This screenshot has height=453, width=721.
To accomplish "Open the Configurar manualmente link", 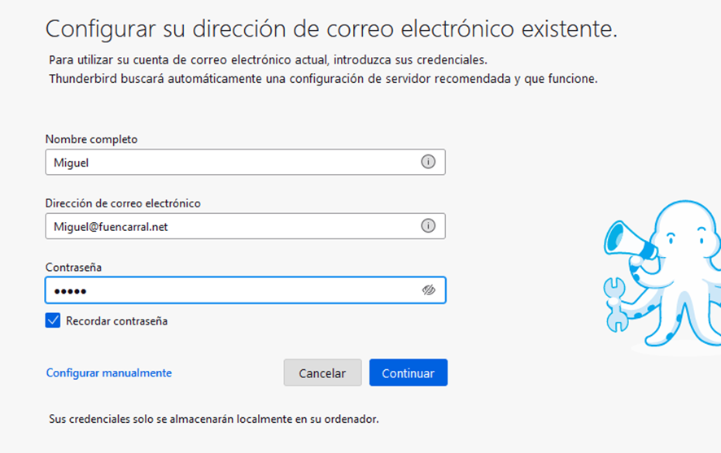I will (x=109, y=372).
